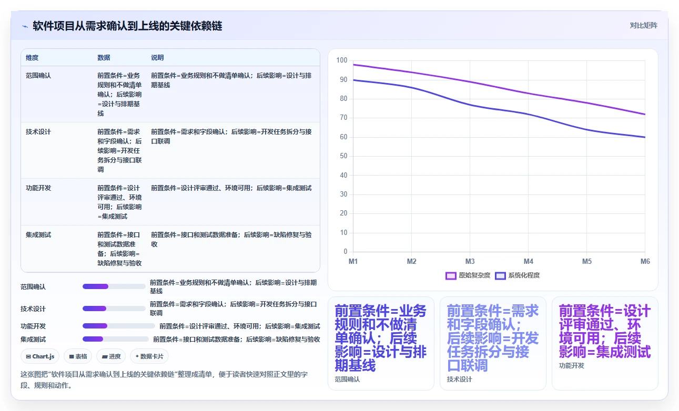679x411 pixels.
Task: Select the 表格 chip
Action: 78,356
